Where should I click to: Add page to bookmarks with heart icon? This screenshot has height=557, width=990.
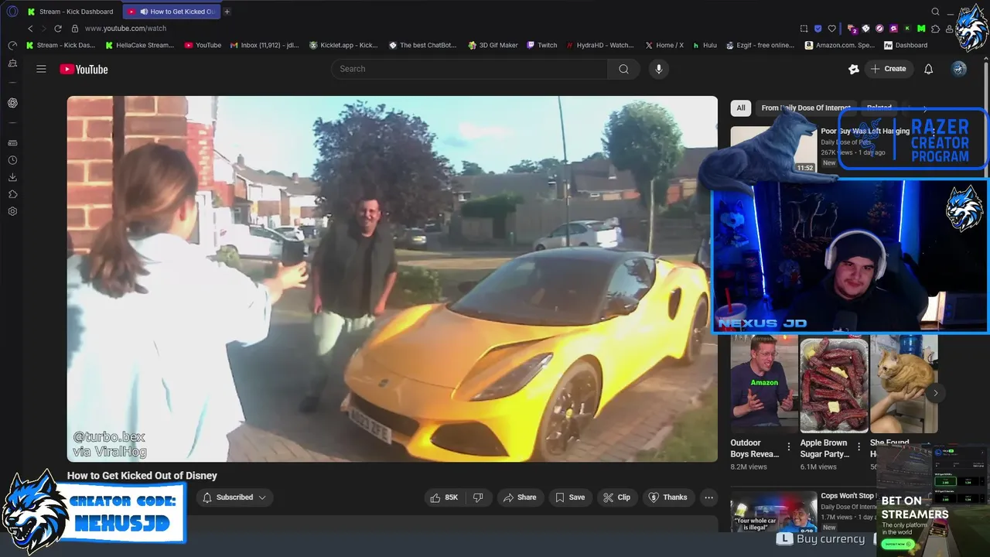click(832, 29)
